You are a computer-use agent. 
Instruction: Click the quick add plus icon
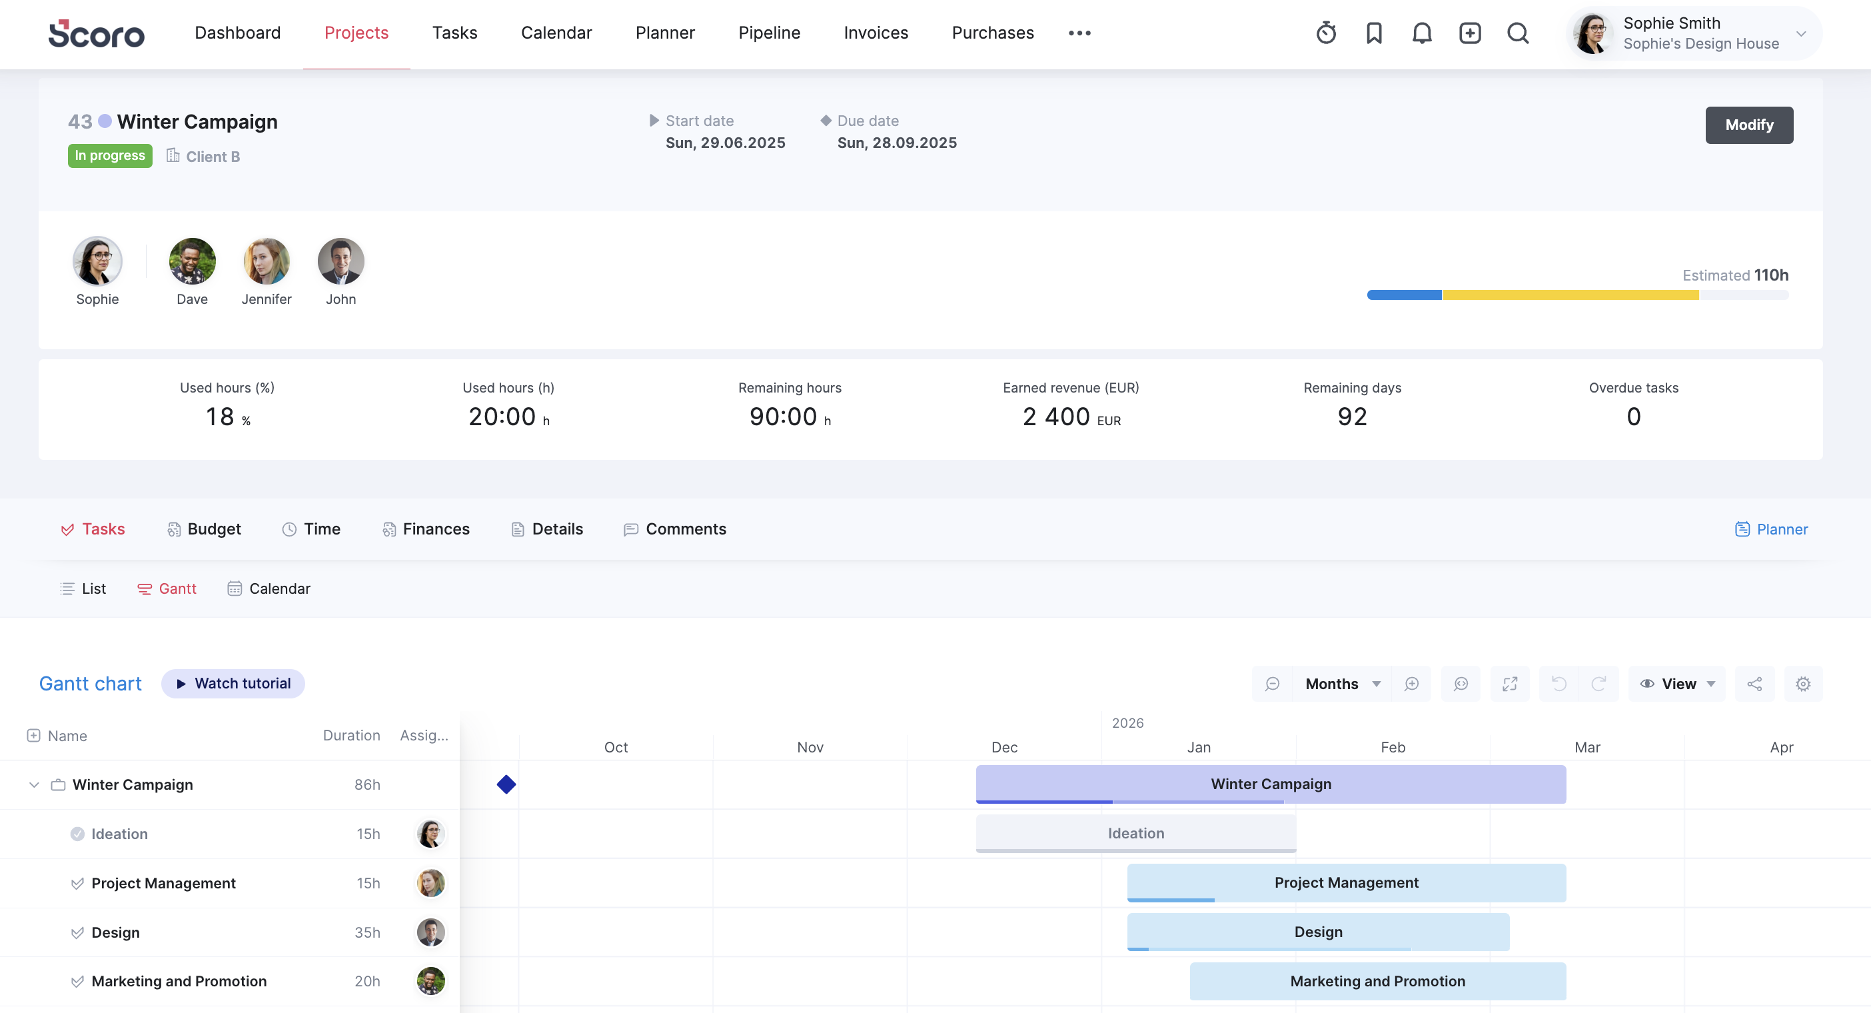[1469, 33]
